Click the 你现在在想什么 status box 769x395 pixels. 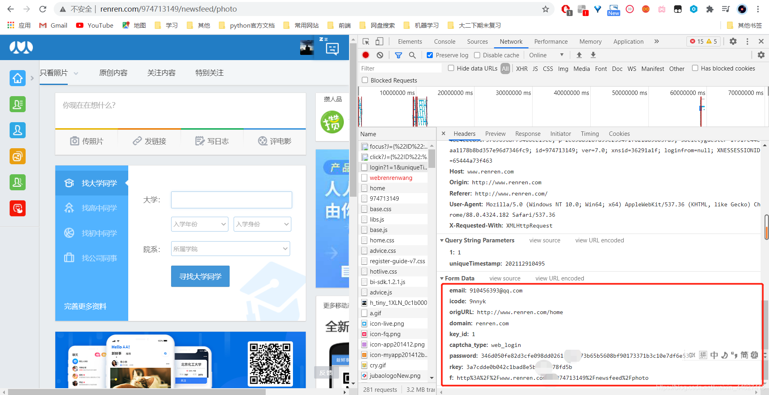click(x=180, y=111)
